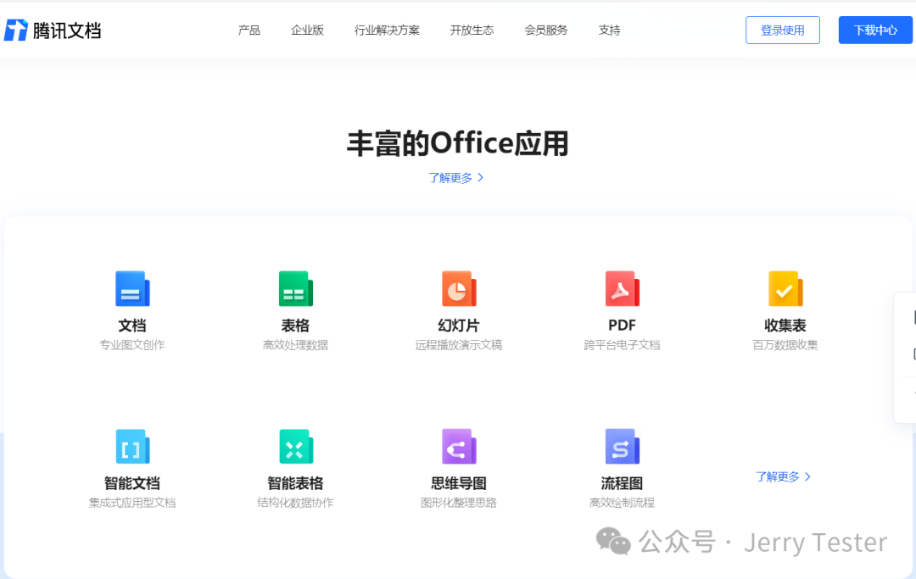Viewport: 916px width, 579px height.
Task: Click the 图形化整理思路 description
Action: 459,503
